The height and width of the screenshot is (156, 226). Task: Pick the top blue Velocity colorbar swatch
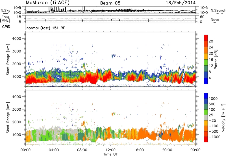pos(206,96)
